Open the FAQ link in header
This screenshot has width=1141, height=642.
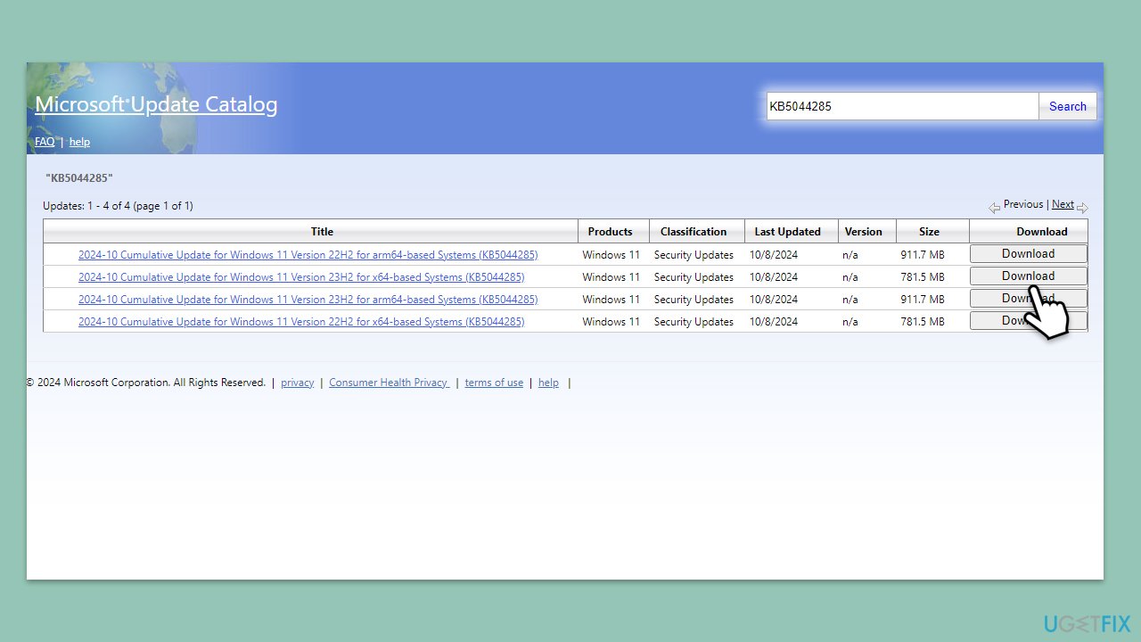pyautogui.click(x=45, y=142)
